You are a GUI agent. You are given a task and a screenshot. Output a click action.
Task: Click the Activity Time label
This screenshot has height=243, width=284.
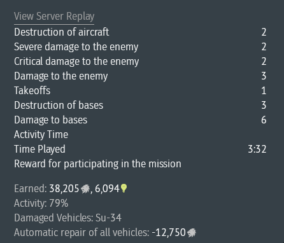coord(41,135)
